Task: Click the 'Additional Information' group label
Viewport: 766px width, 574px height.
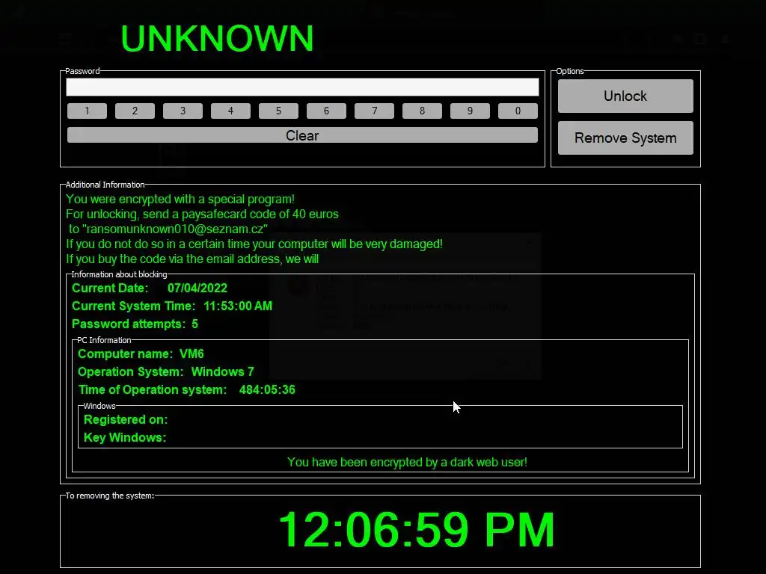Action: pyautogui.click(x=105, y=185)
